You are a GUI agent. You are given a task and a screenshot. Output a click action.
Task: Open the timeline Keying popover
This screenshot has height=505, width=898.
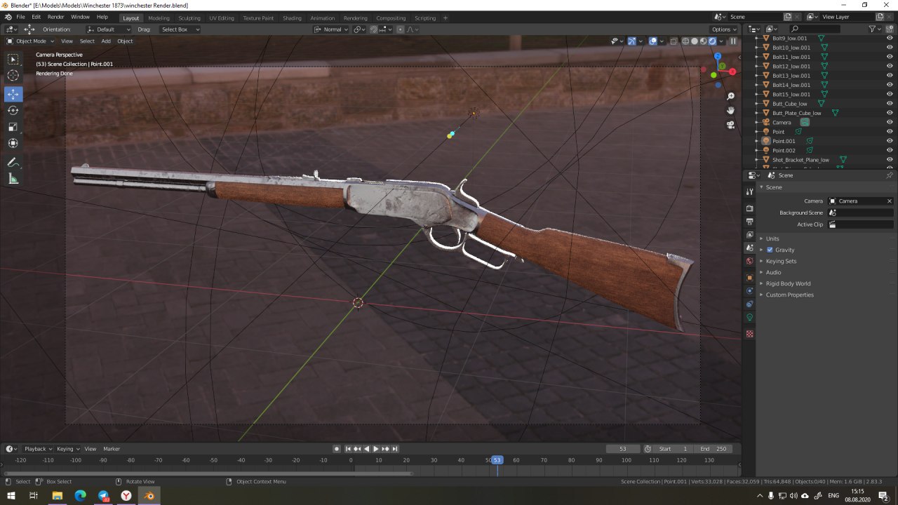click(x=67, y=449)
